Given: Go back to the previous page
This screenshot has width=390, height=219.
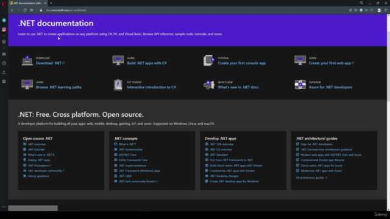Looking at the screenshot, I should (x=12, y=10).
